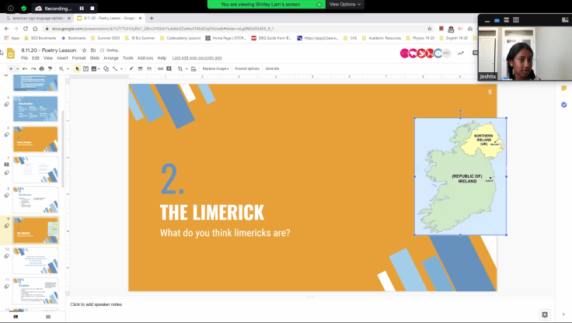The height and width of the screenshot is (323, 572).
Task: Click the Undo icon in the toolbar
Action: pyautogui.click(x=25, y=68)
